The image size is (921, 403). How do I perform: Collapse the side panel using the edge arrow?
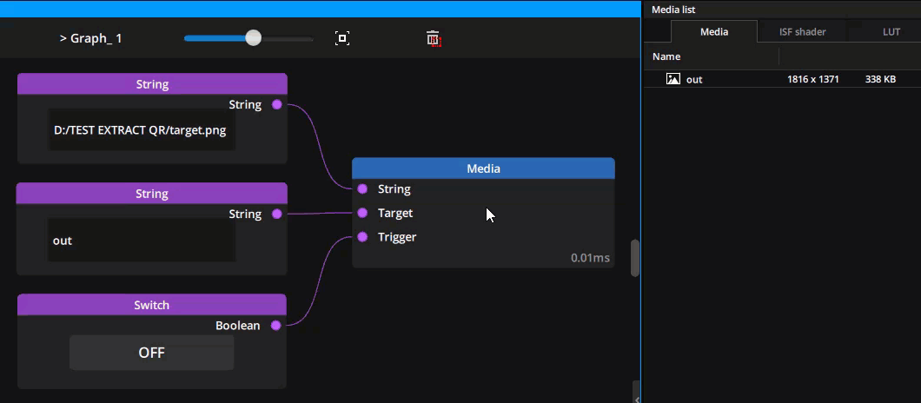click(637, 398)
